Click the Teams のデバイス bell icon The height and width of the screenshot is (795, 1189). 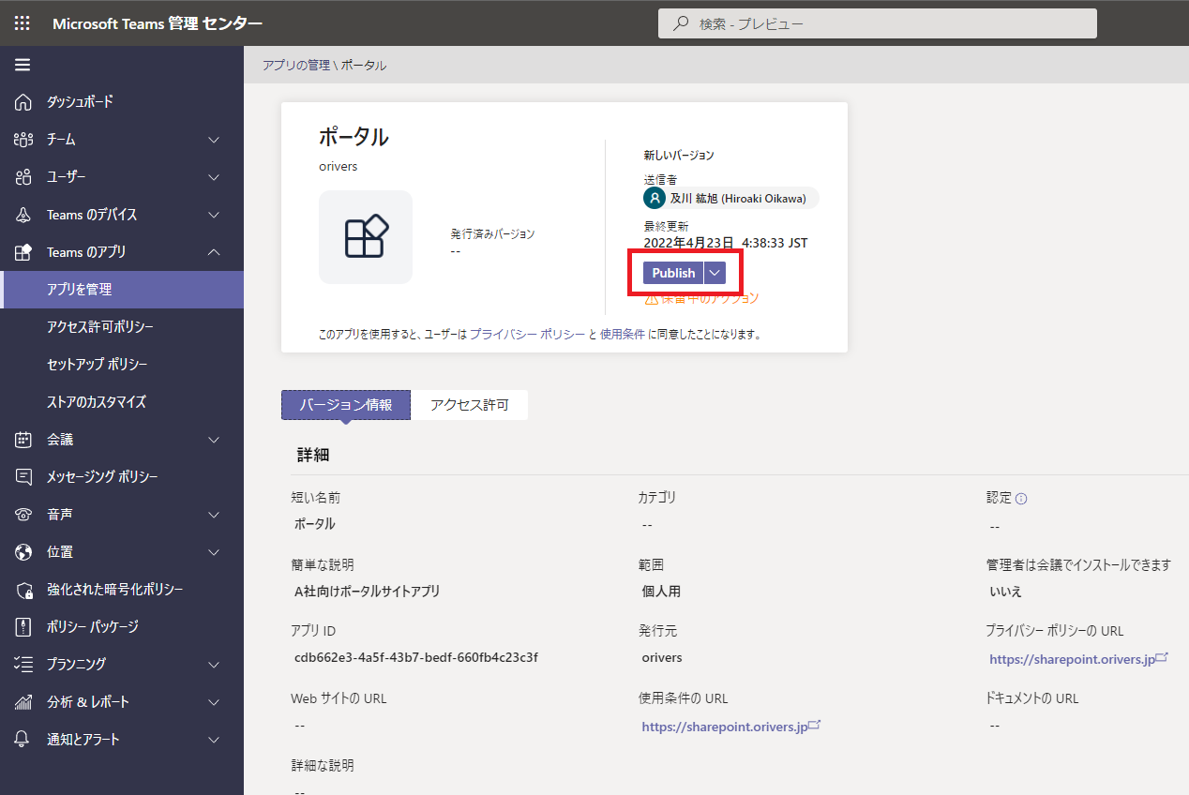[x=23, y=215]
